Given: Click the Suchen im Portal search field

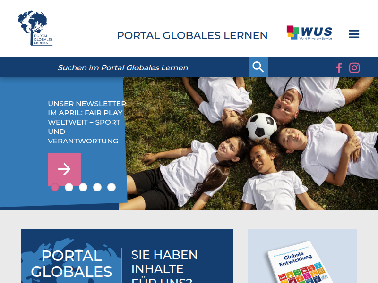Looking at the screenshot, I should click(142, 67).
